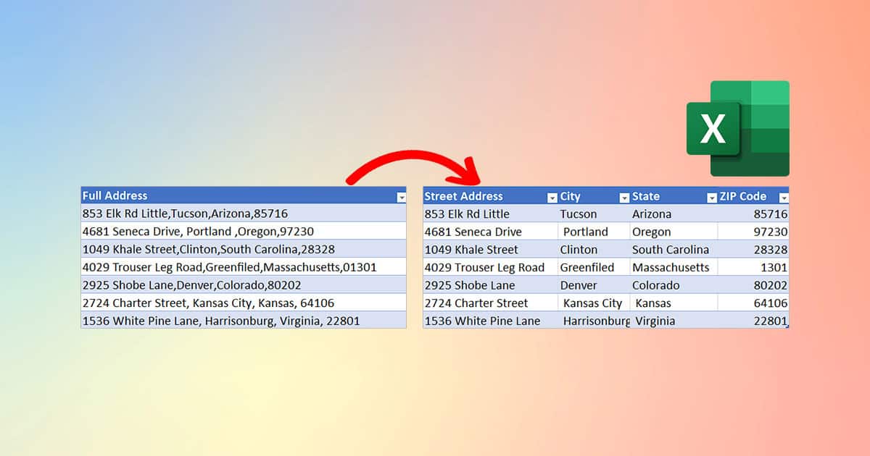This screenshot has height=456, width=870.
Task: Click the Tucson city cell
Action: (579, 214)
